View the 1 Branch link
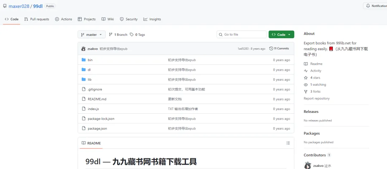The width and height of the screenshot is (387, 169). [118, 35]
